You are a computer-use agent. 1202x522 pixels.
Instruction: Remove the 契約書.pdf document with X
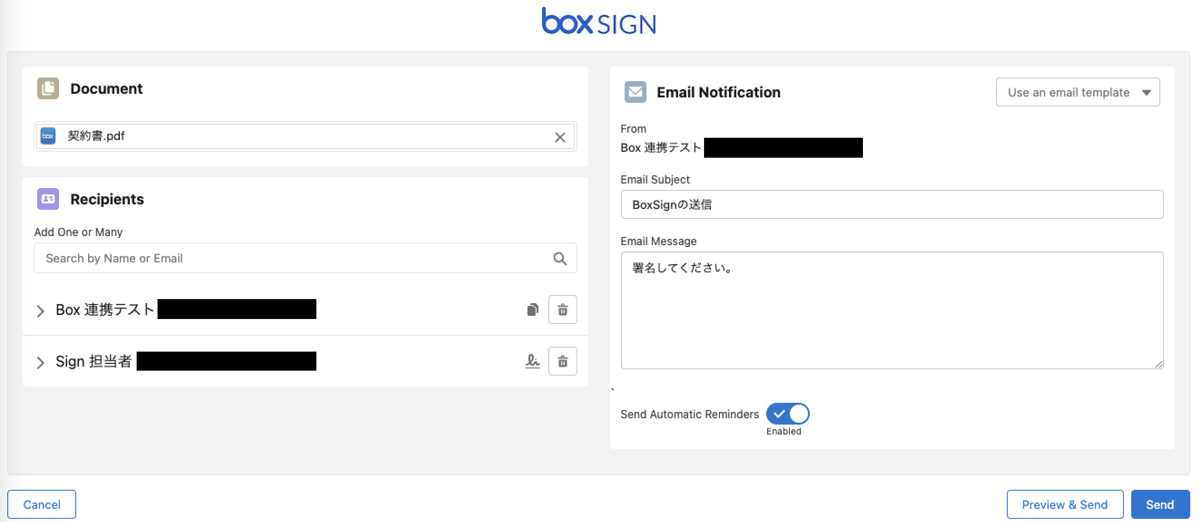(560, 137)
